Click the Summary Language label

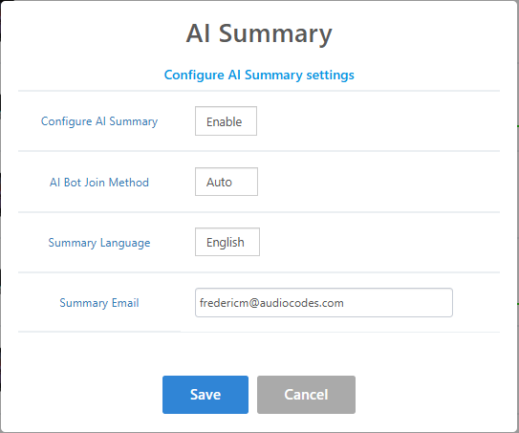click(99, 243)
